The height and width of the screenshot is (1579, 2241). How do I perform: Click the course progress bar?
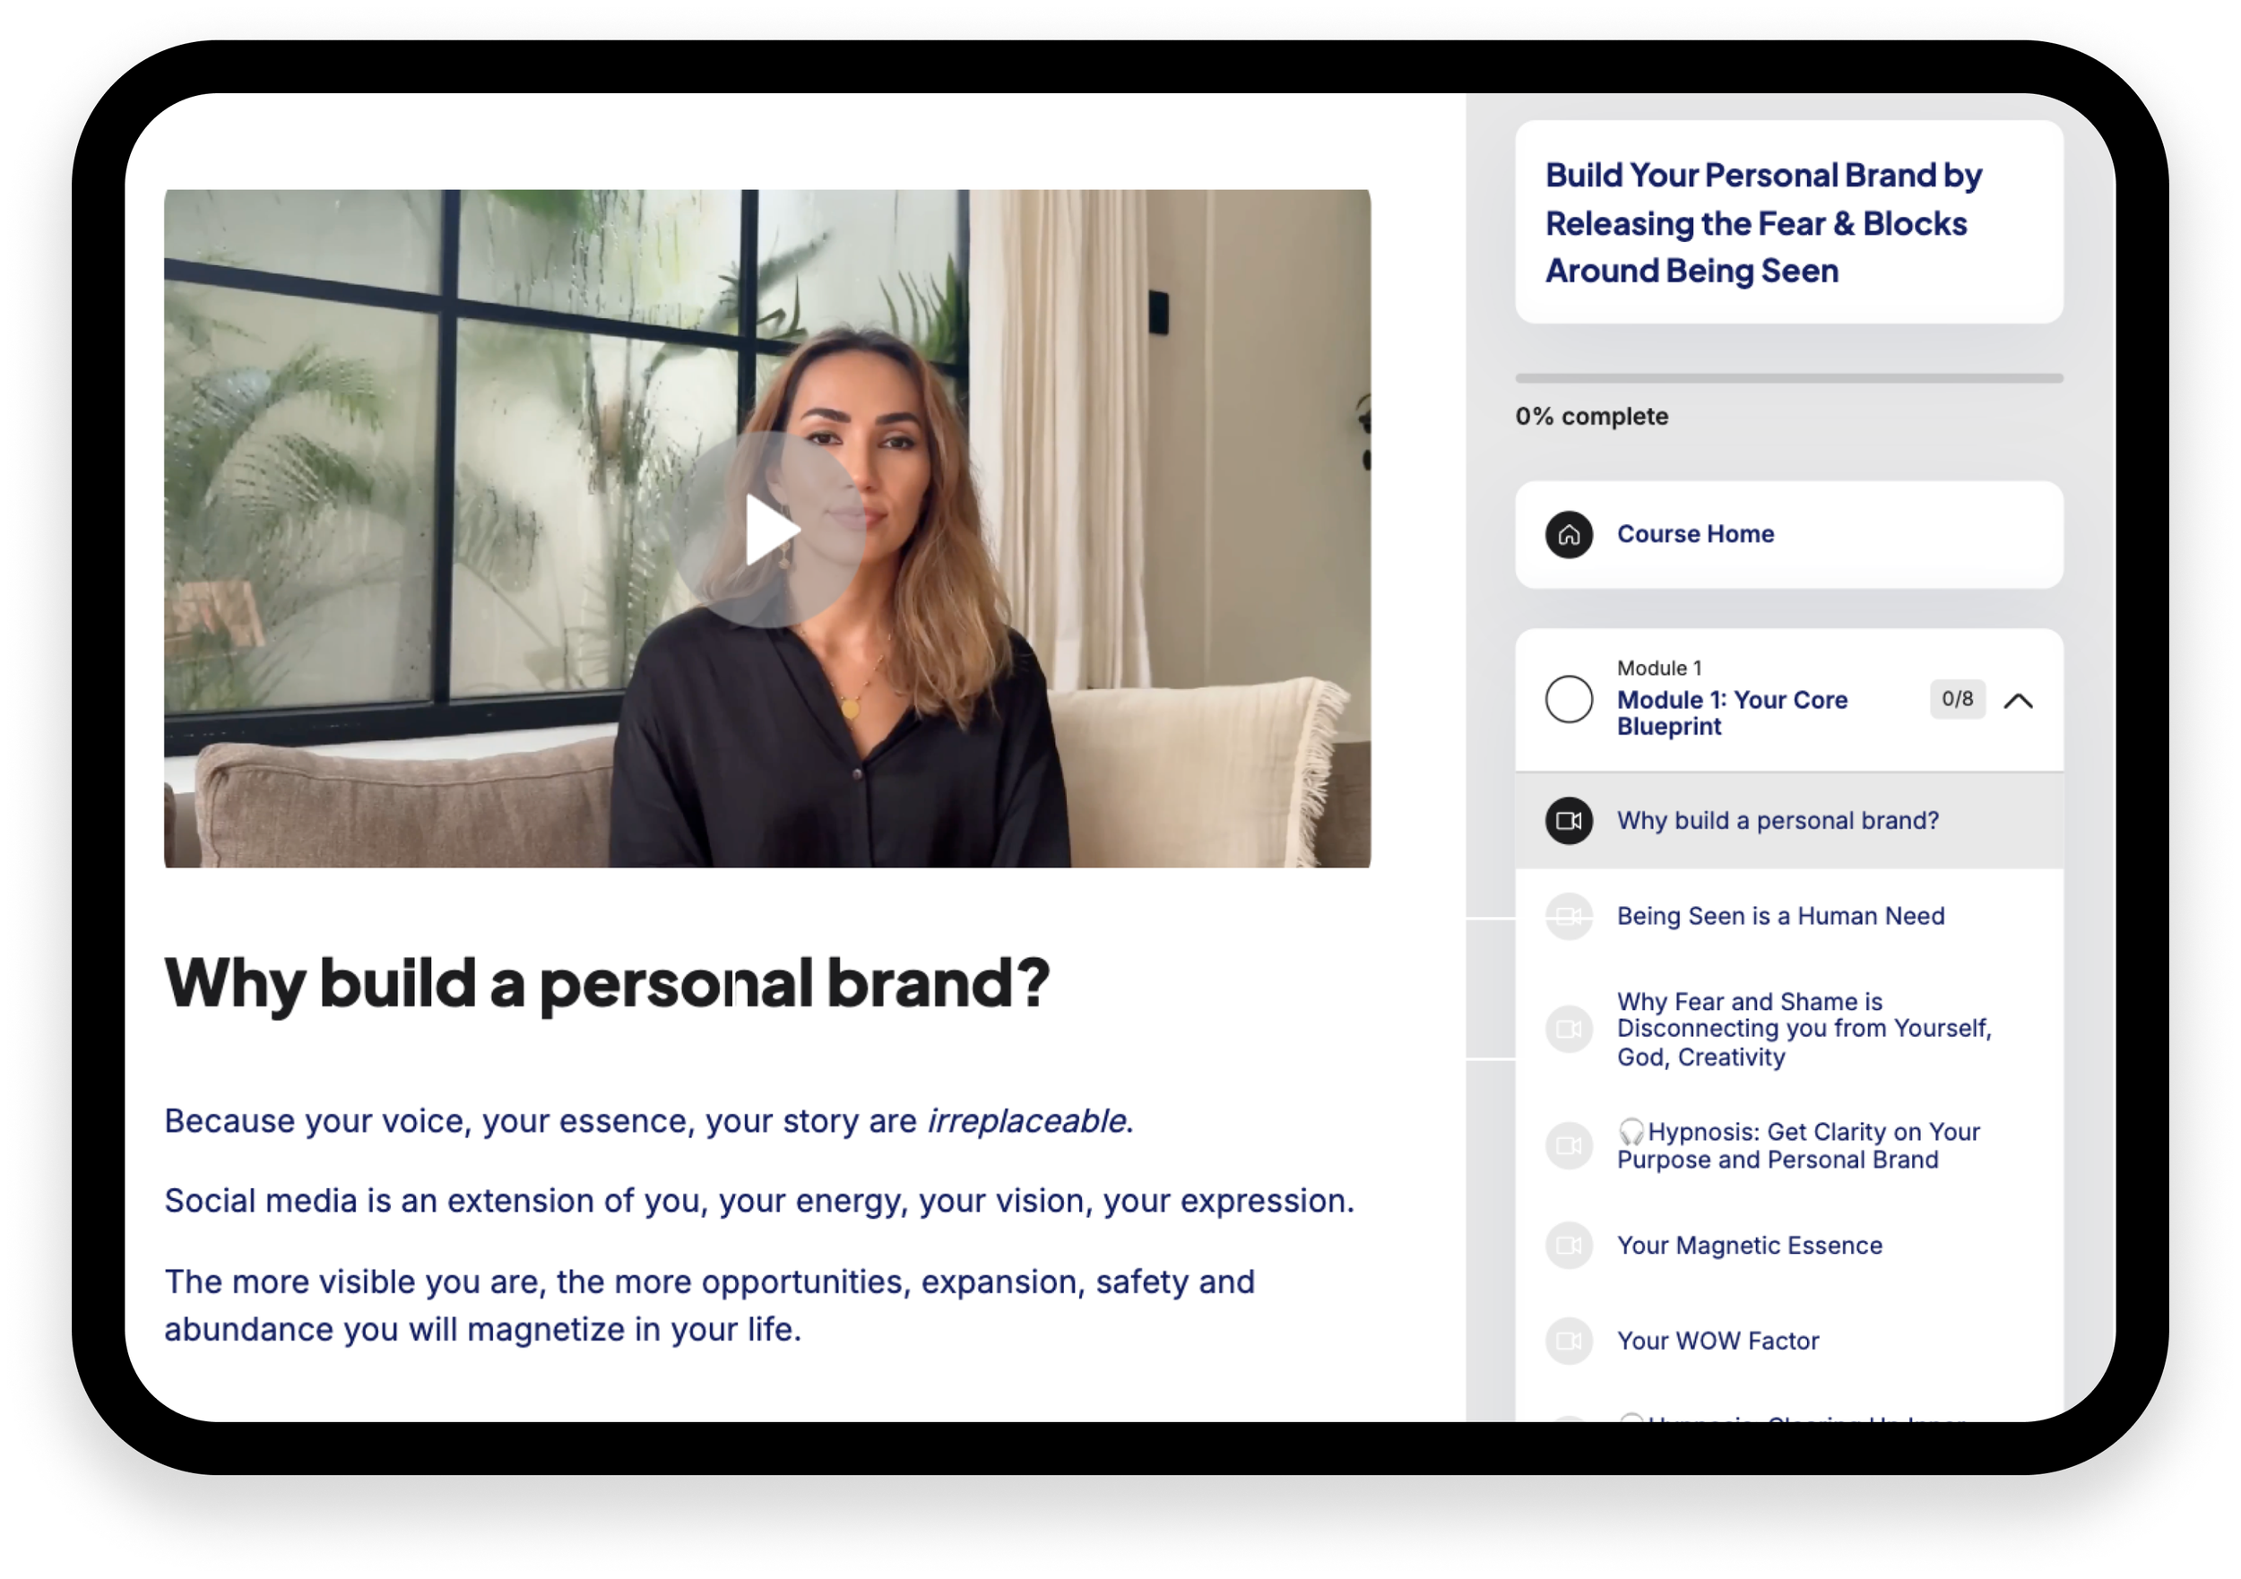pyautogui.click(x=1789, y=377)
